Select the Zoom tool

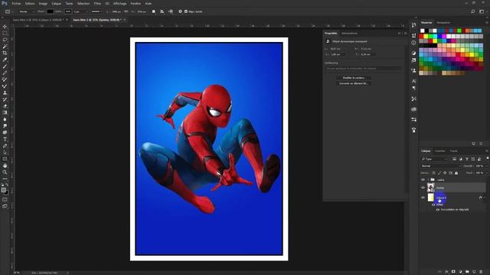tap(5, 172)
